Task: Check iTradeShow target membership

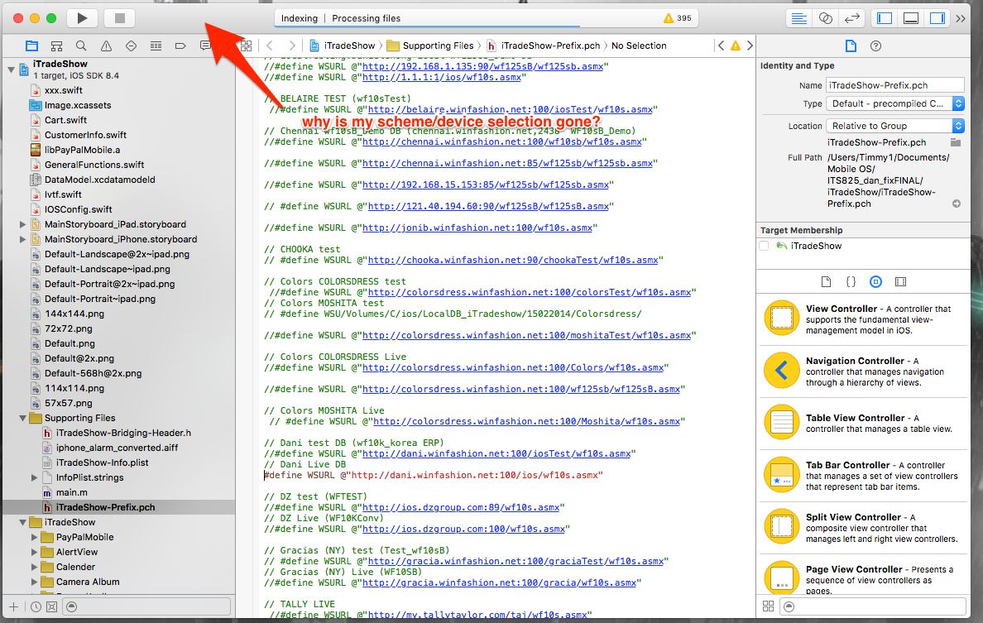Action: tap(765, 247)
